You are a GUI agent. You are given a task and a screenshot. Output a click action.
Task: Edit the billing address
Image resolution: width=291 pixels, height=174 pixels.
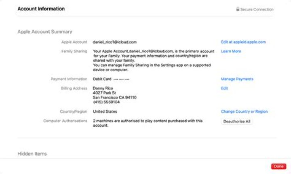click(224, 88)
